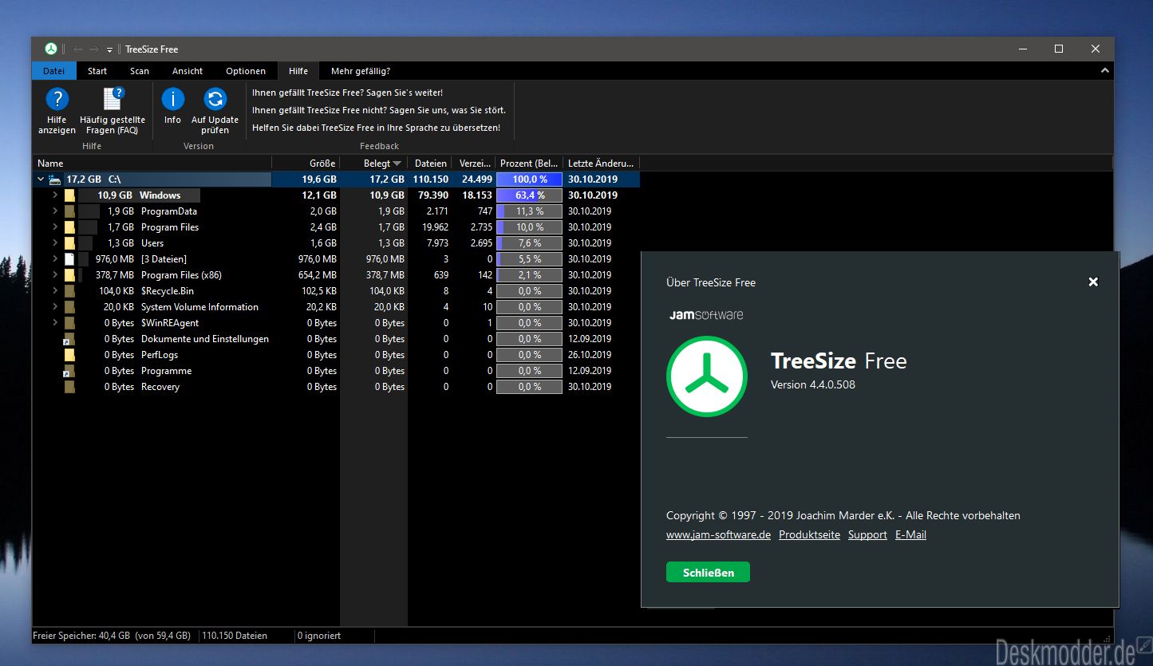Click the PerfLogs folder icon
Image resolution: width=1153 pixels, height=666 pixels.
tap(70, 355)
